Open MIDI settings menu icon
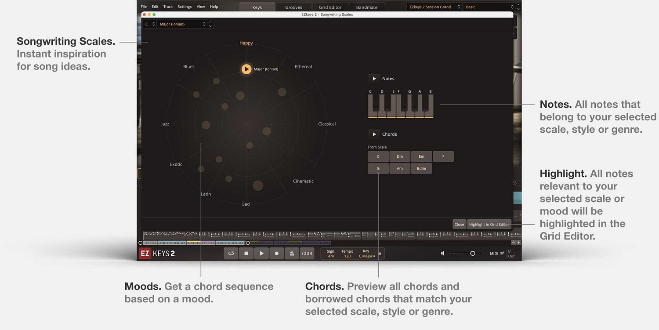This screenshot has width=659, height=330. pos(502,254)
